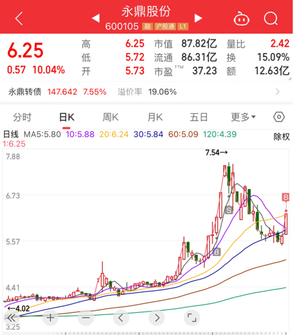Open the 更多 dropdown menu
The image size is (293, 335).
(243, 117)
